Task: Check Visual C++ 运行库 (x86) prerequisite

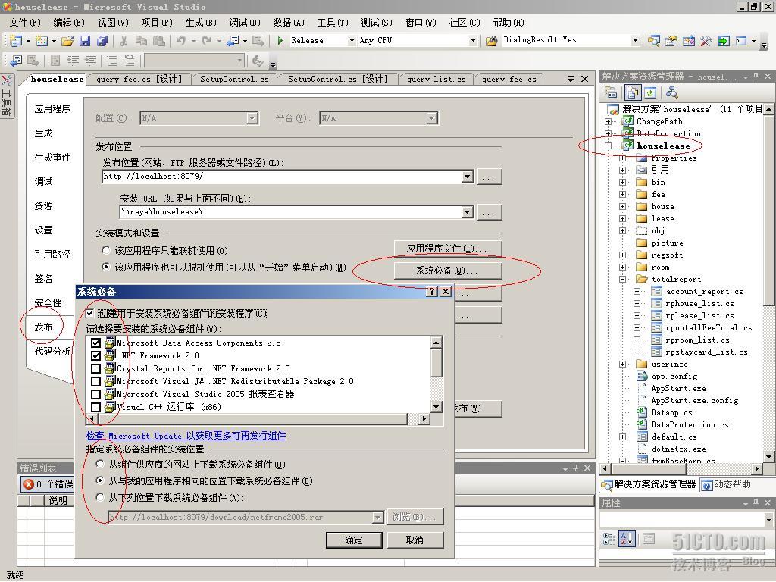Action: (x=96, y=407)
